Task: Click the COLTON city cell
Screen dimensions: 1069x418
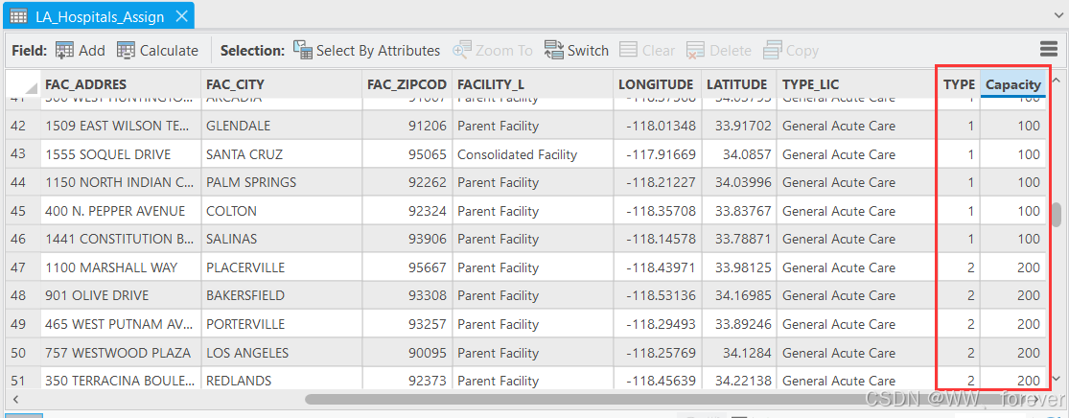Action: pos(282,211)
